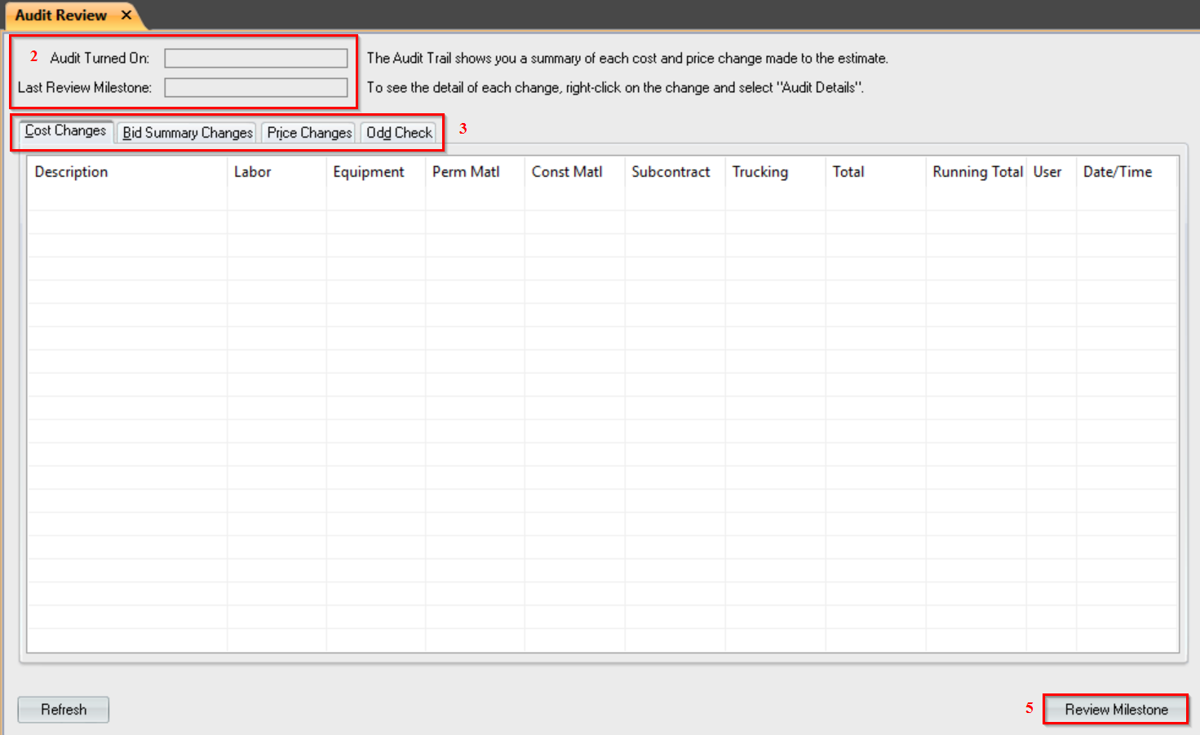Click the Audit Turned On field
Screen dimensions: 1200x735
[x=256, y=58]
